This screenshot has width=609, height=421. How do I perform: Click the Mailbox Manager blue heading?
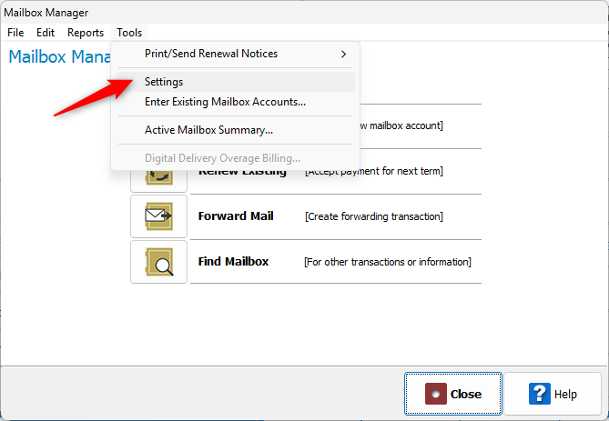tap(59, 56)
